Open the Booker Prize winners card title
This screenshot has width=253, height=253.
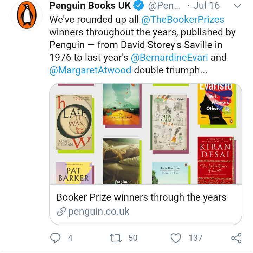coord(141,197)
